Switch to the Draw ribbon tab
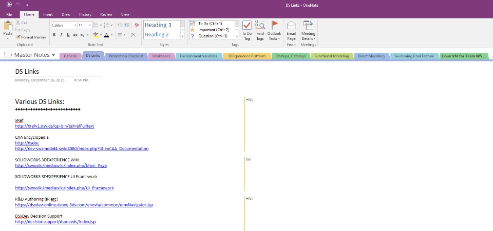The width and height of the screenshot is (493, 231). point(66,14)
